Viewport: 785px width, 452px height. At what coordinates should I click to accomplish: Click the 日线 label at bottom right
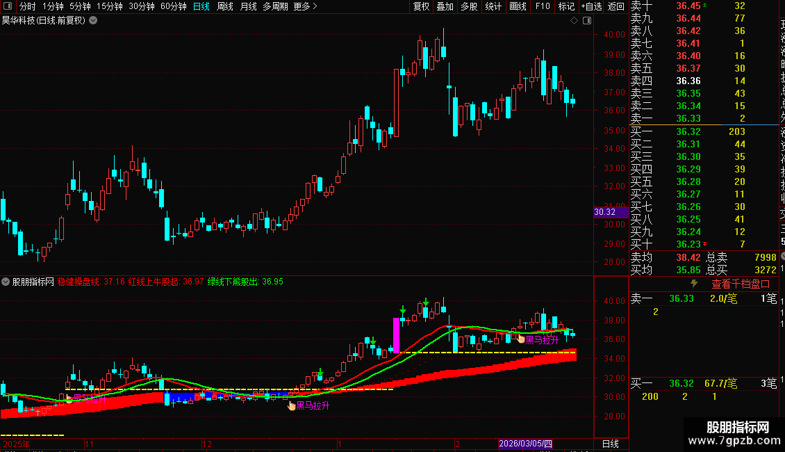point(610,444)
